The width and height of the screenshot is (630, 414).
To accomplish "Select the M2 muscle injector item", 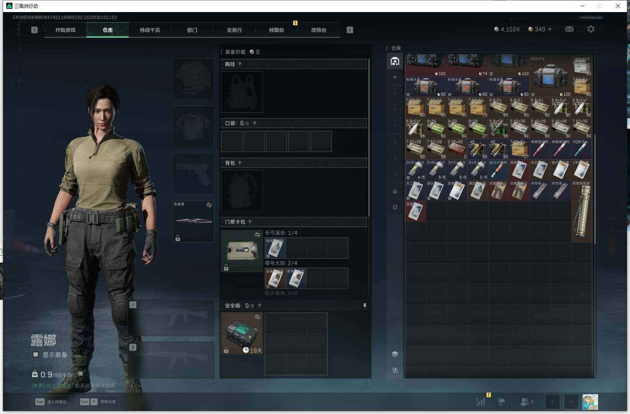I will pos(581,149).
